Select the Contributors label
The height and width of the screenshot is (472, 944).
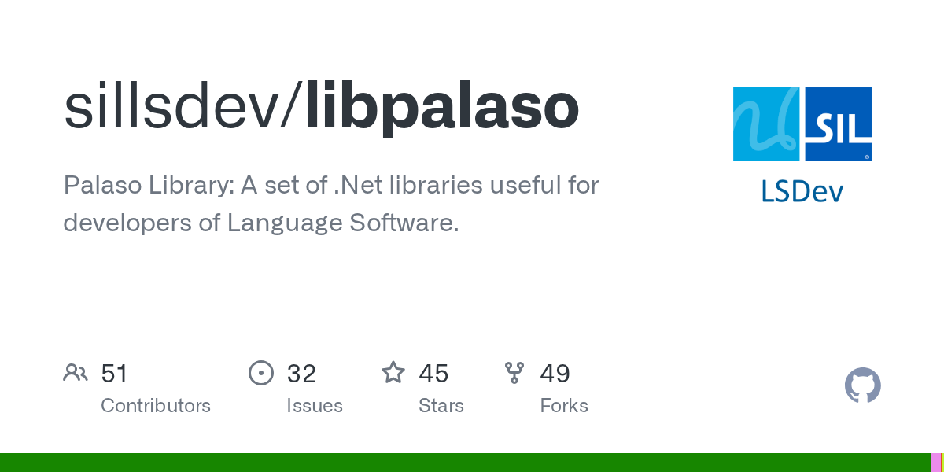tap(156, 406)
